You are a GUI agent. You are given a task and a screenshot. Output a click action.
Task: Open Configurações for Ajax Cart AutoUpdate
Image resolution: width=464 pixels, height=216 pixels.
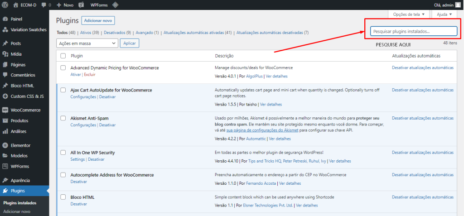coord(83,97)
